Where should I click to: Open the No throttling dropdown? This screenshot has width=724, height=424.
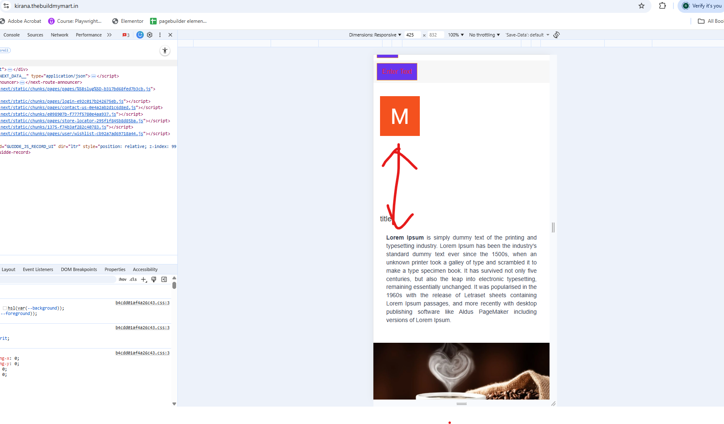point(484,35)
